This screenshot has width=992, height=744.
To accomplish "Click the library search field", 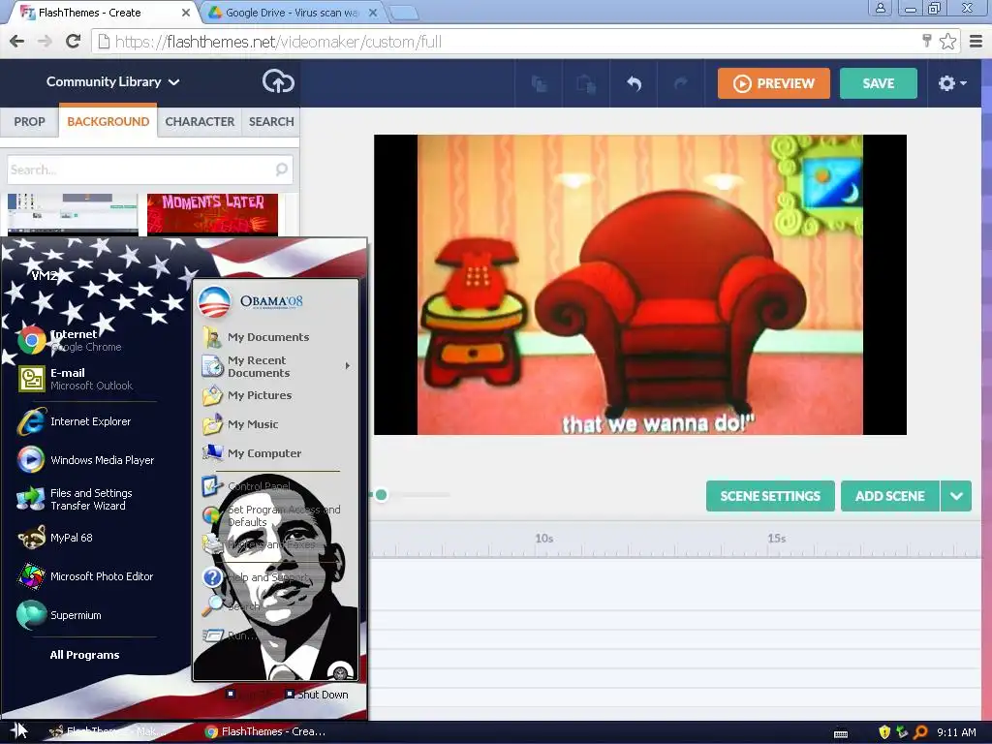I will click(150, 170).
